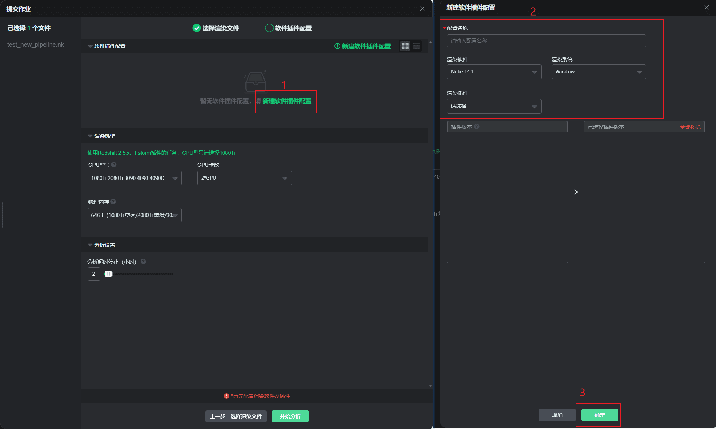Click the Redshift GPU selection hint text
Image resolution: width=716 pixels, height=429 pixels.
pyautogui.click(x=161, y=153)
